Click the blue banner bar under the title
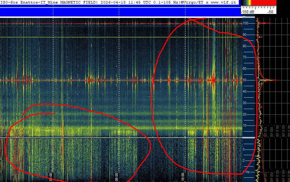Screen dimensions: 290x182 pyautogui.click(x=120, y=12)
